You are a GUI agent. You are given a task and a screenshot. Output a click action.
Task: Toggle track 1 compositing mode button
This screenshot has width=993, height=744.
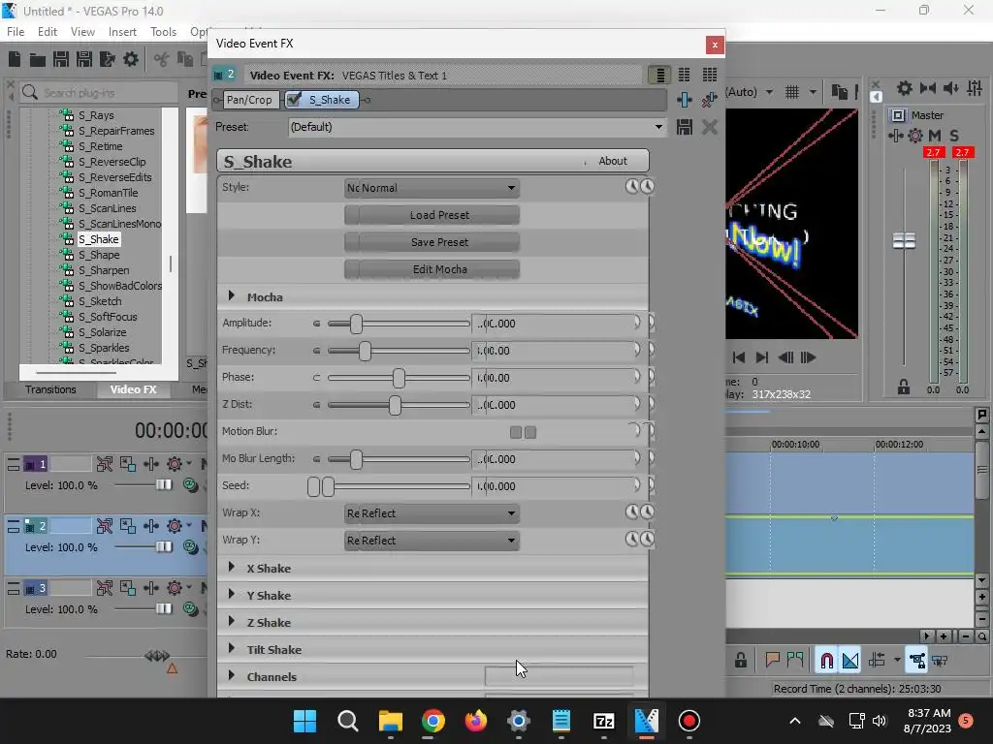click(x=190, y=486)
